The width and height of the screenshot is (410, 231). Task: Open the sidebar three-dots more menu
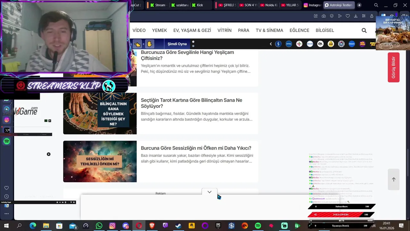pyautogui.click(x=6, y=213)
